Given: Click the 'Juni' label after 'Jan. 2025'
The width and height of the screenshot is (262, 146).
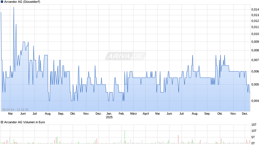Looking at the screenshot, I should pyautogui.click(x=169, y=114).
